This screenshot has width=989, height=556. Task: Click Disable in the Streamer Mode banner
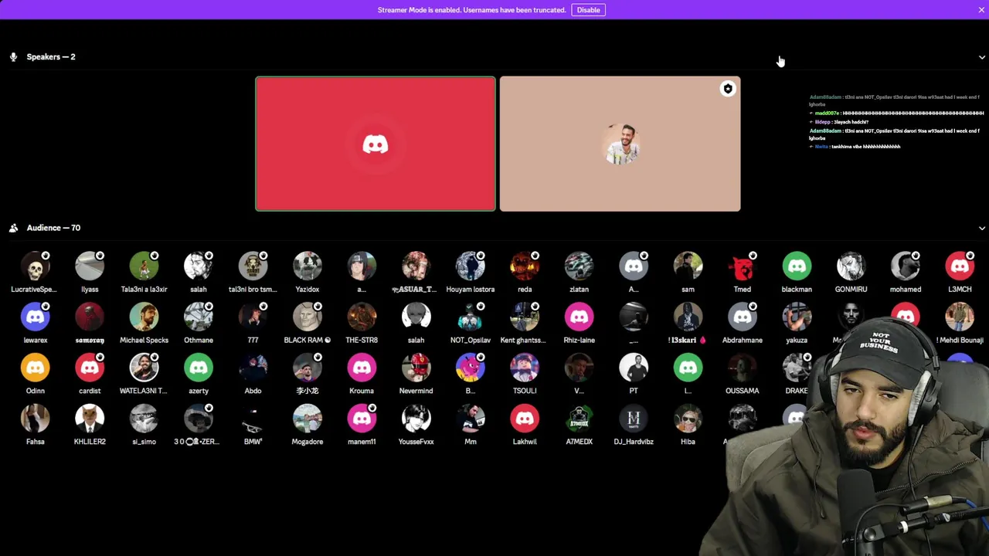pos(588,10)
